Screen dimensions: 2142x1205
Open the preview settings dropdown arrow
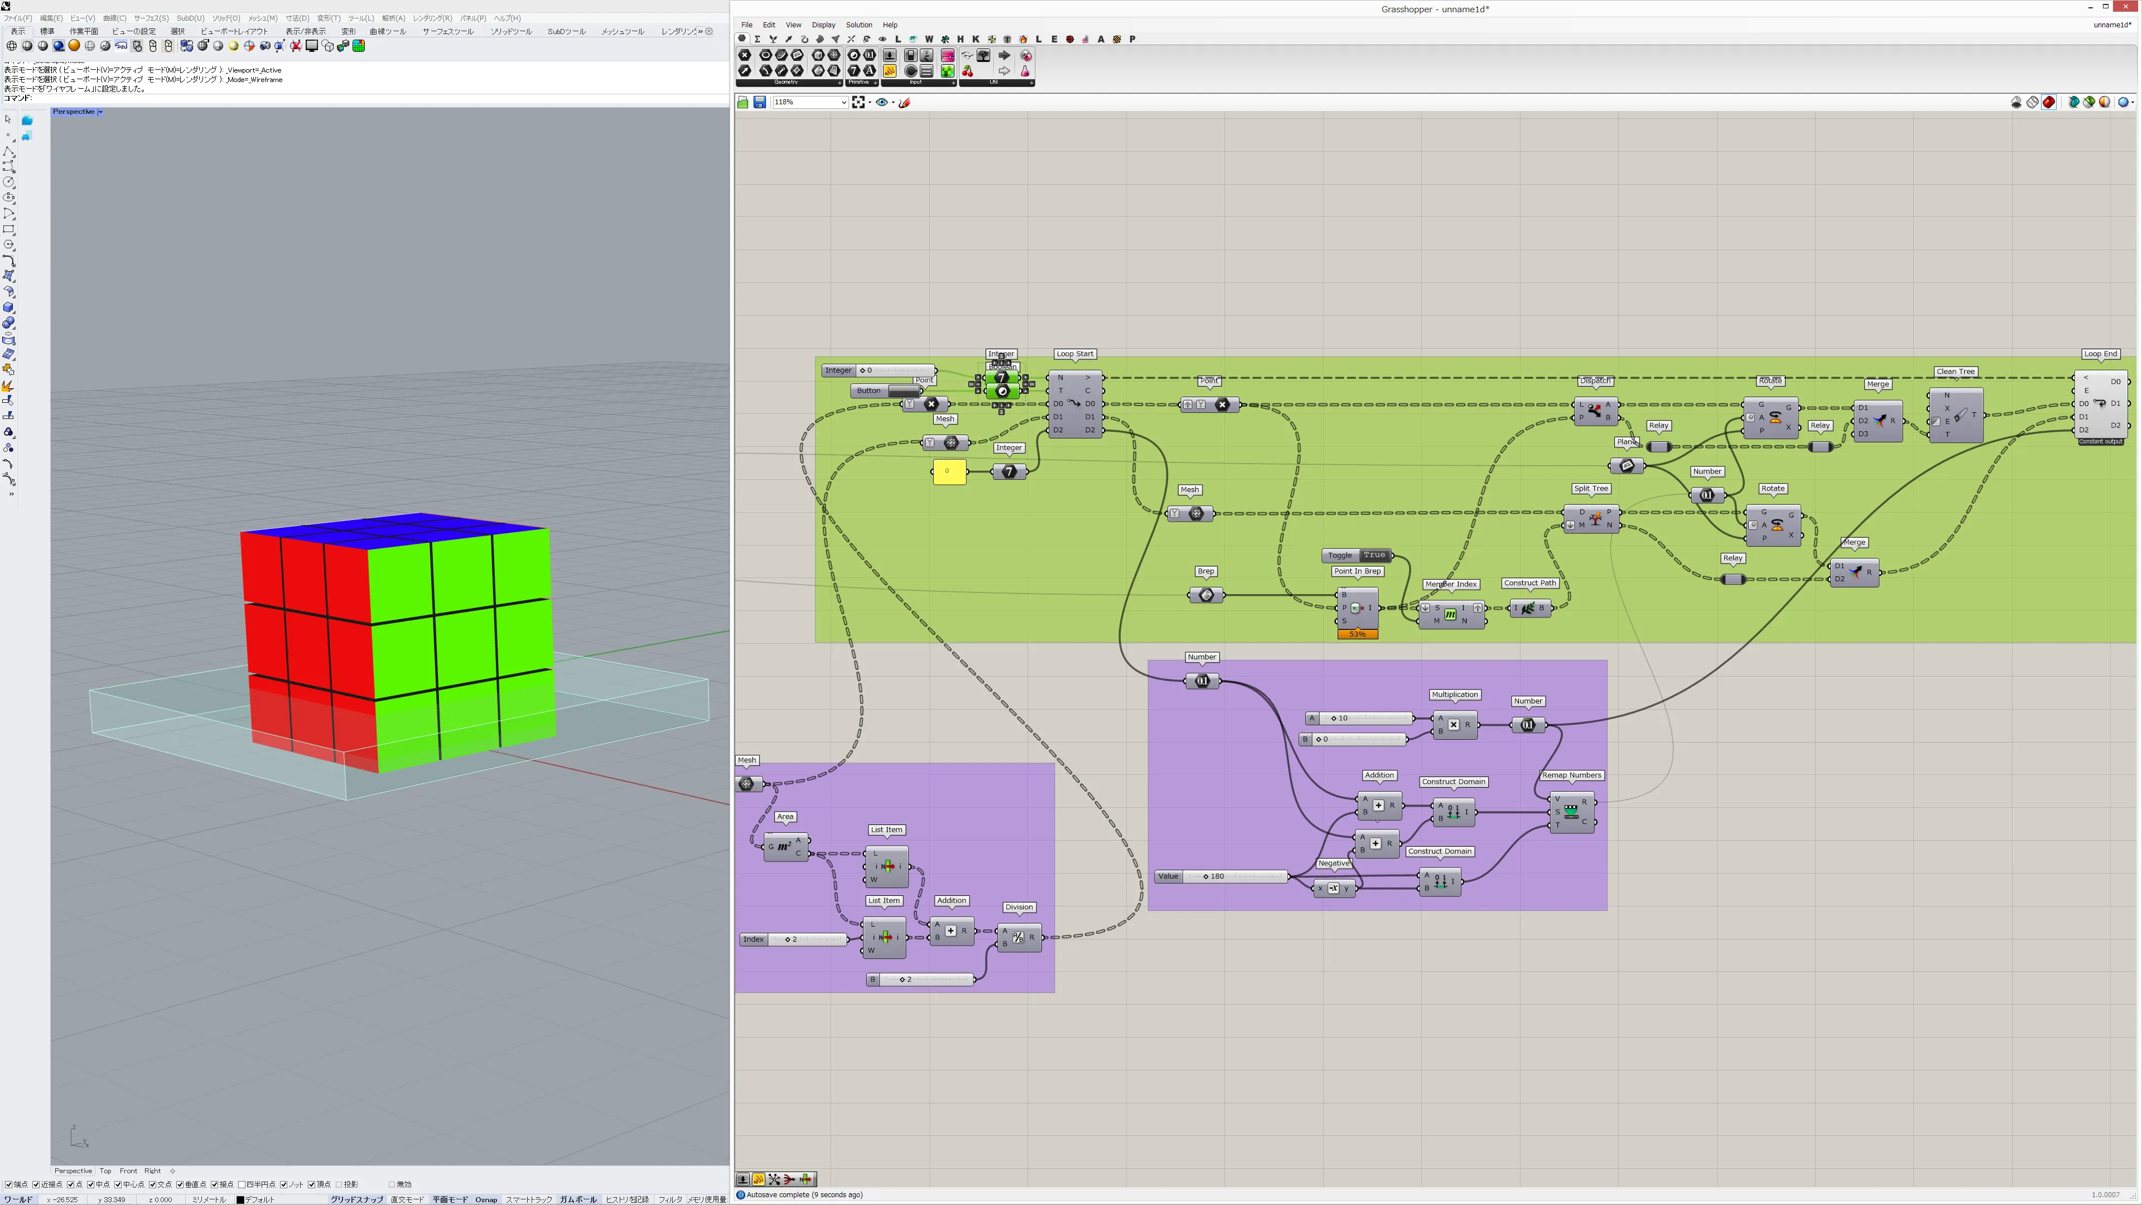893,102
